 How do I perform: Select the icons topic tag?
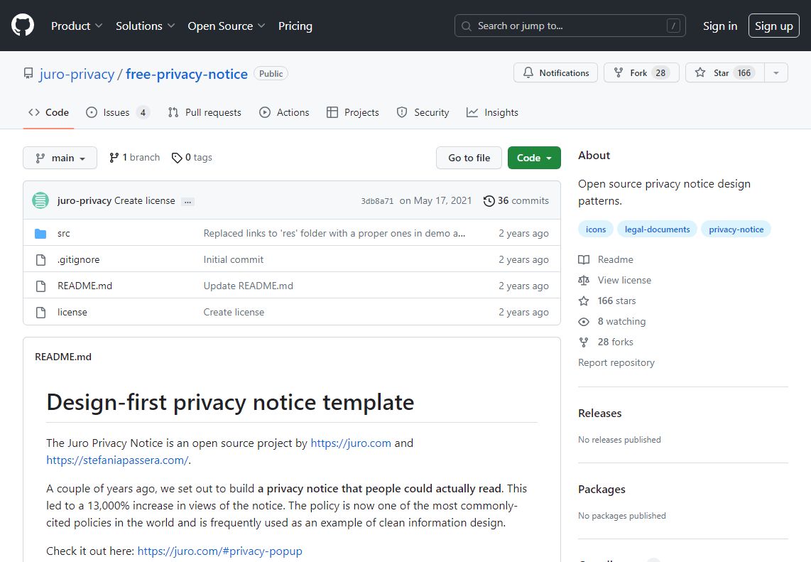(x=596, y=229)
